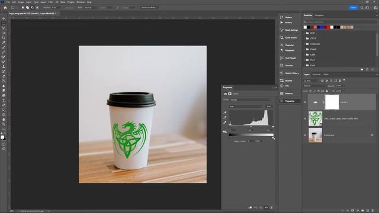Viewport: 379px width, 213px height.
Task: Hide the Levels 1 adjustment layer
Action: pyautogui.click(x=305, y=102)
